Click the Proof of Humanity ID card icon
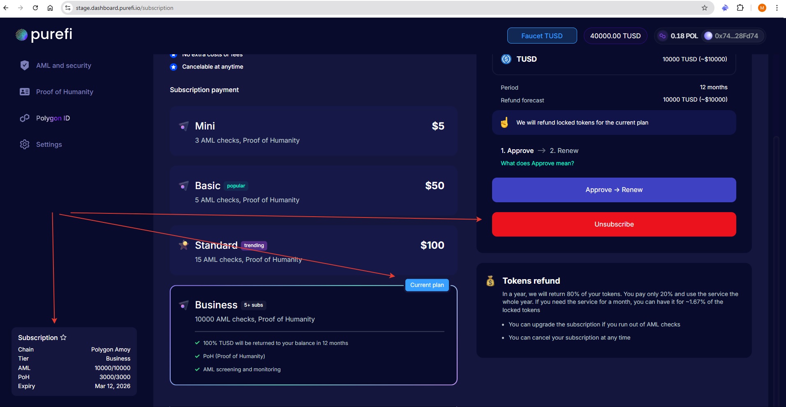Image resolution: width=786 pixels, height=407 pixels. pyautogui.click(x=25, y=92)
